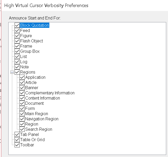The height and width of the screenshot is (157, 168).
Task: Uncheck the Tab Panel checkbox
Action: coord(17,135)
